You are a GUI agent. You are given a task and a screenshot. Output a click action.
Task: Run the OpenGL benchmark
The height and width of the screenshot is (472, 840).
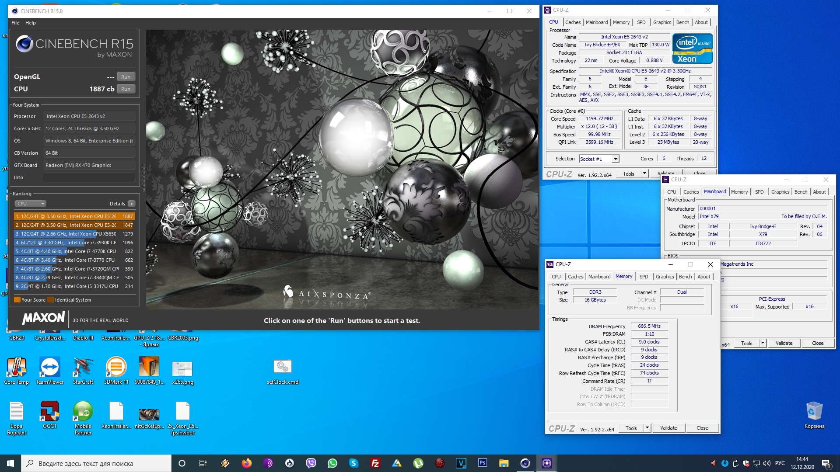(126, 77)
